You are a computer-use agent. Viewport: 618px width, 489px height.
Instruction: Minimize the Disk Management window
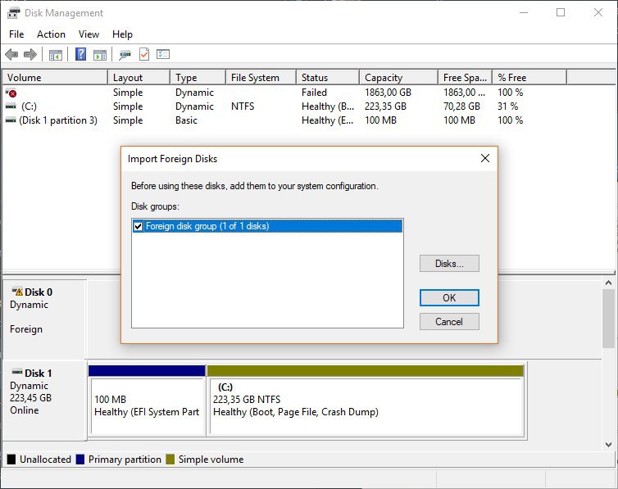(524, 12)
